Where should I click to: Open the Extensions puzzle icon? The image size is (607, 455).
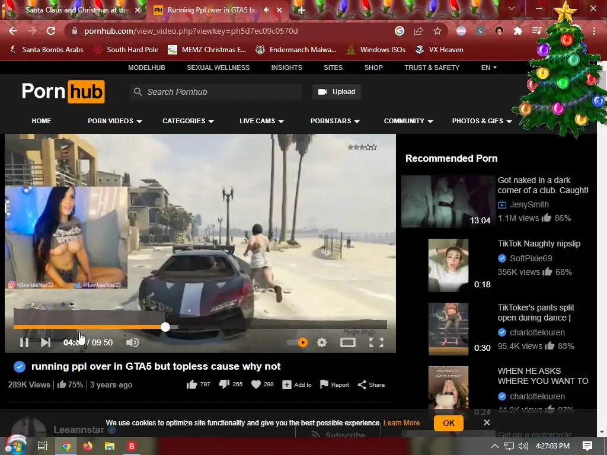click(x=518, y=31)
